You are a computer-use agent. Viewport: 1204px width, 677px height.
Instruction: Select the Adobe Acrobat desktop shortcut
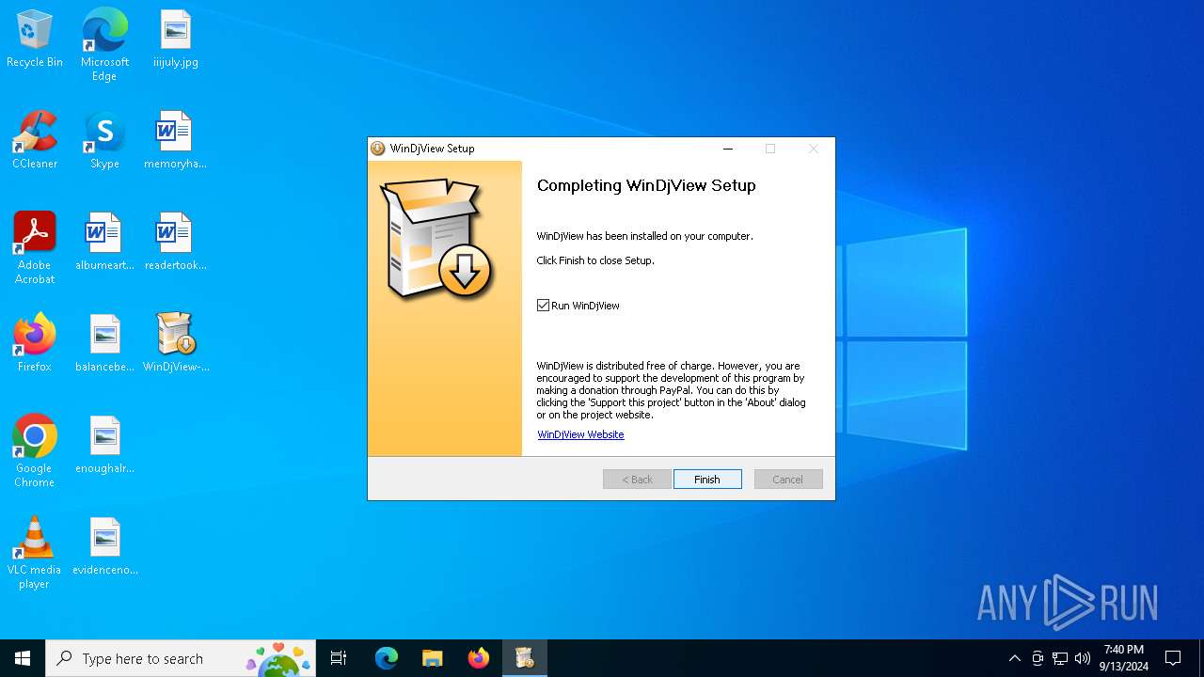coord(35,248)
